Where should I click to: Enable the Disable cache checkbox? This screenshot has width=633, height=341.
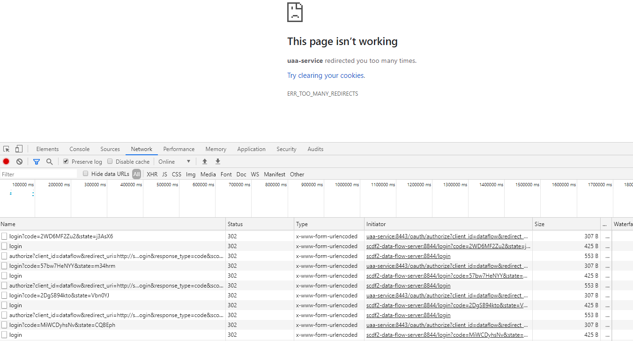tap(110, 161)
